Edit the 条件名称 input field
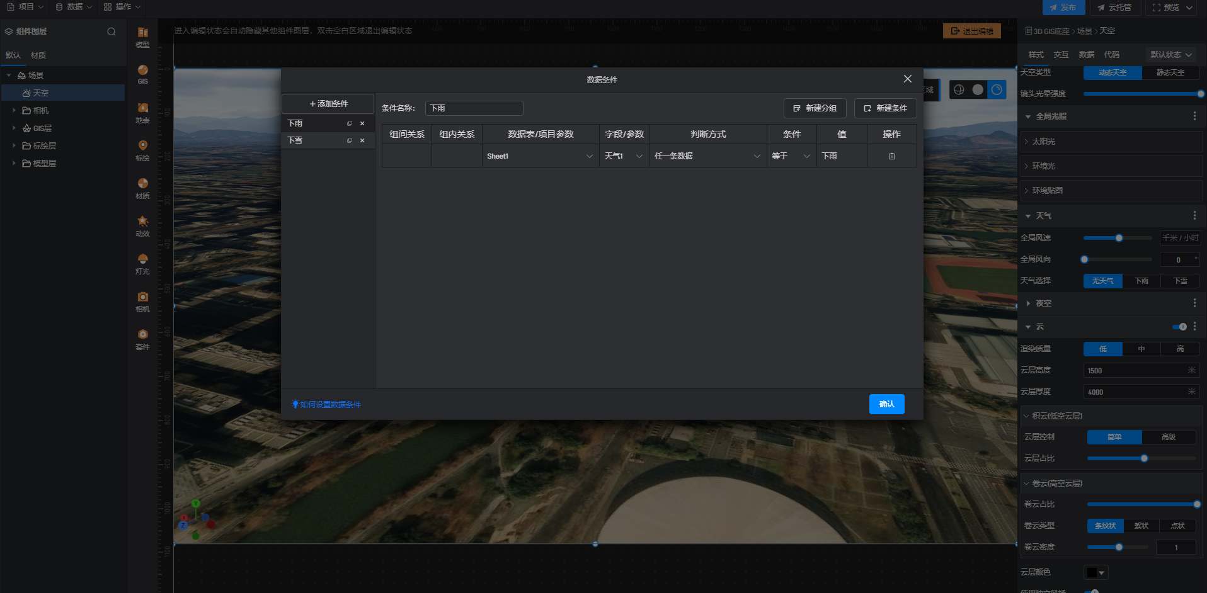This screenshot has height=593, width=1207. click(x=474, y=108)
